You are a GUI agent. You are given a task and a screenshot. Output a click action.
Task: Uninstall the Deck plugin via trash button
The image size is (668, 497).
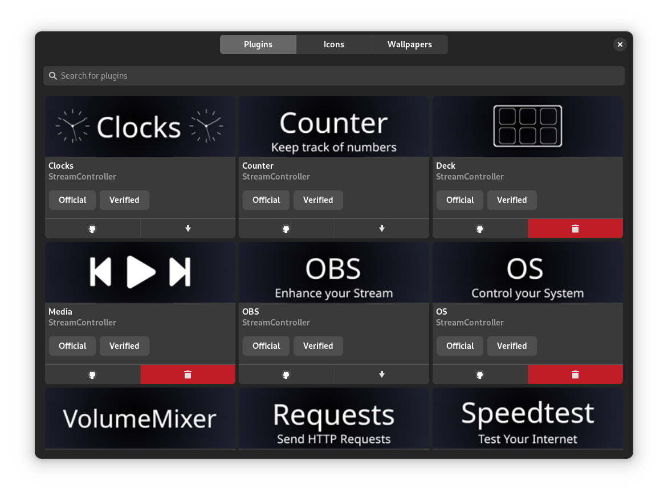(576, 229)
